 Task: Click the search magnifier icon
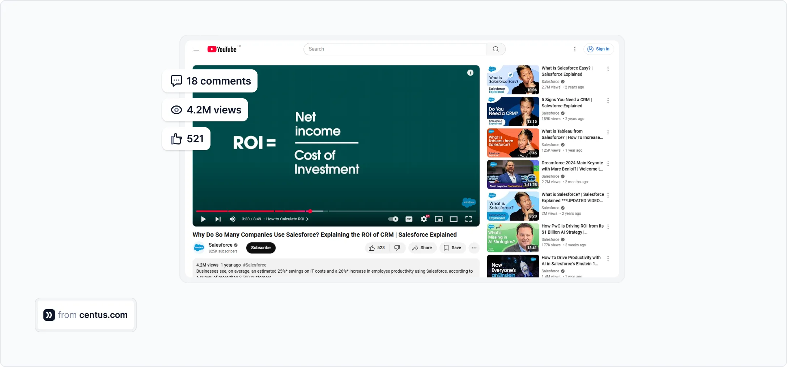(x=495, y=49)
